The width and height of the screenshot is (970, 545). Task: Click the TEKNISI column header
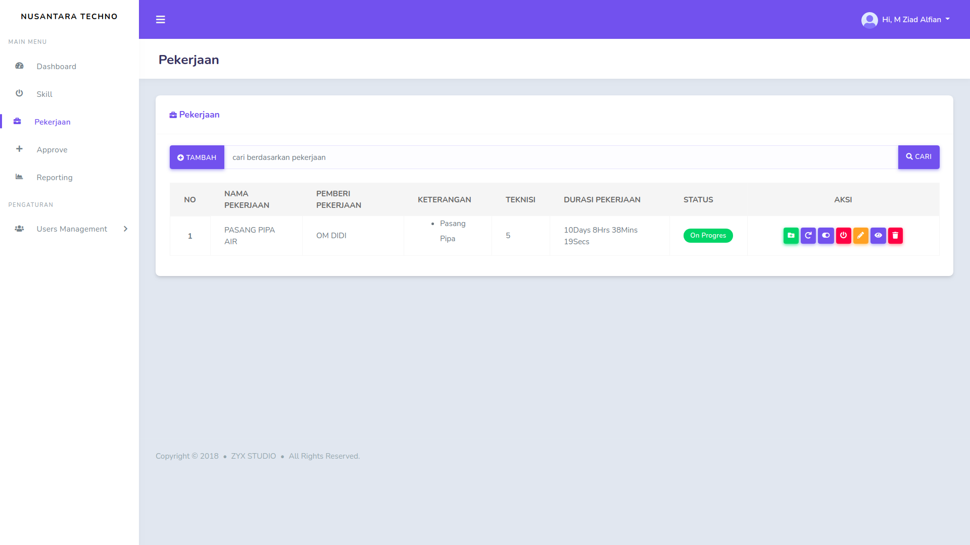[520, 200]
